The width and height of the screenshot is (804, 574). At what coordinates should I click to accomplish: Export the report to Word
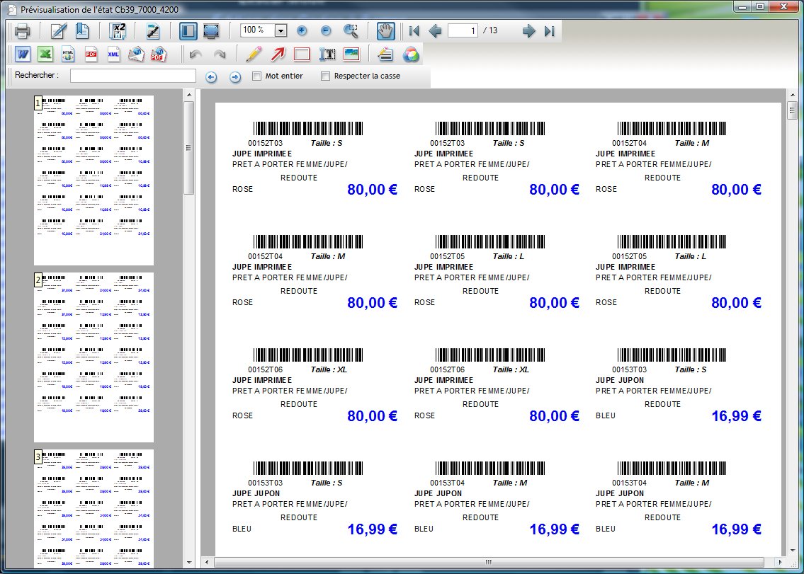[x=23, y=54]
